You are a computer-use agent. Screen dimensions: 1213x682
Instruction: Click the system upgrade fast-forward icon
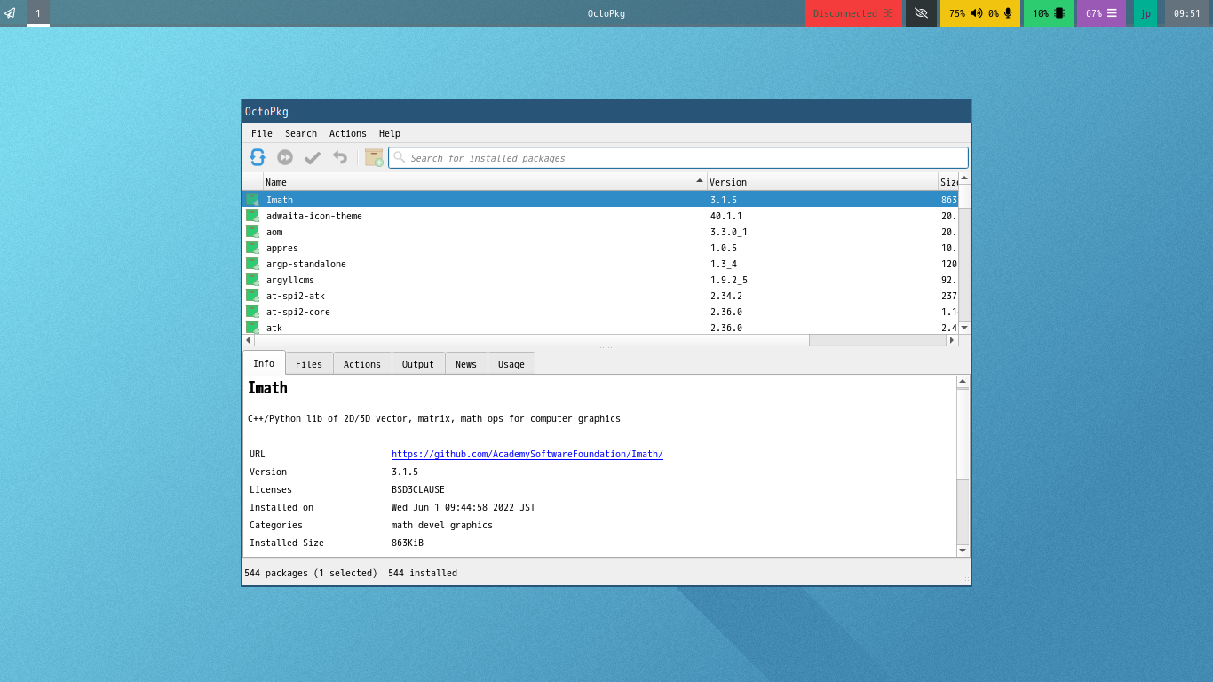pyautogui.click(x=285, y=157)
